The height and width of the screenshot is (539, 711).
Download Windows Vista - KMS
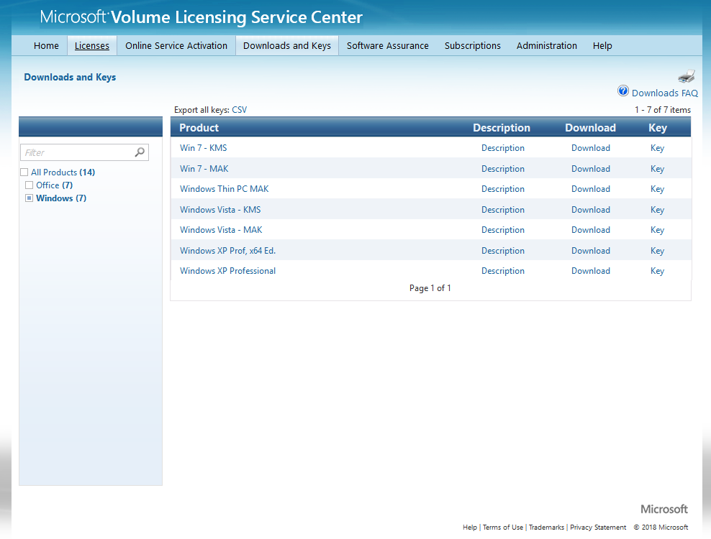click(590, 210)
